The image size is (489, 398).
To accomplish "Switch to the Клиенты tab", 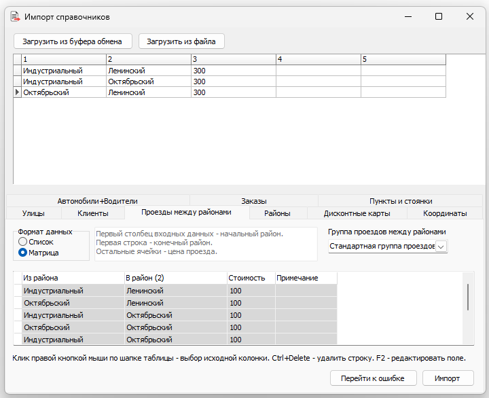I will (x=93, y=213).
